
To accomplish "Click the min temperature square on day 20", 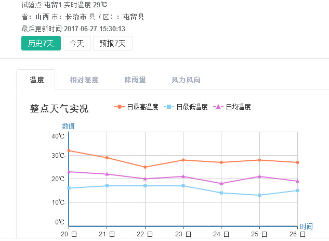I will click(x=69, y=188).
